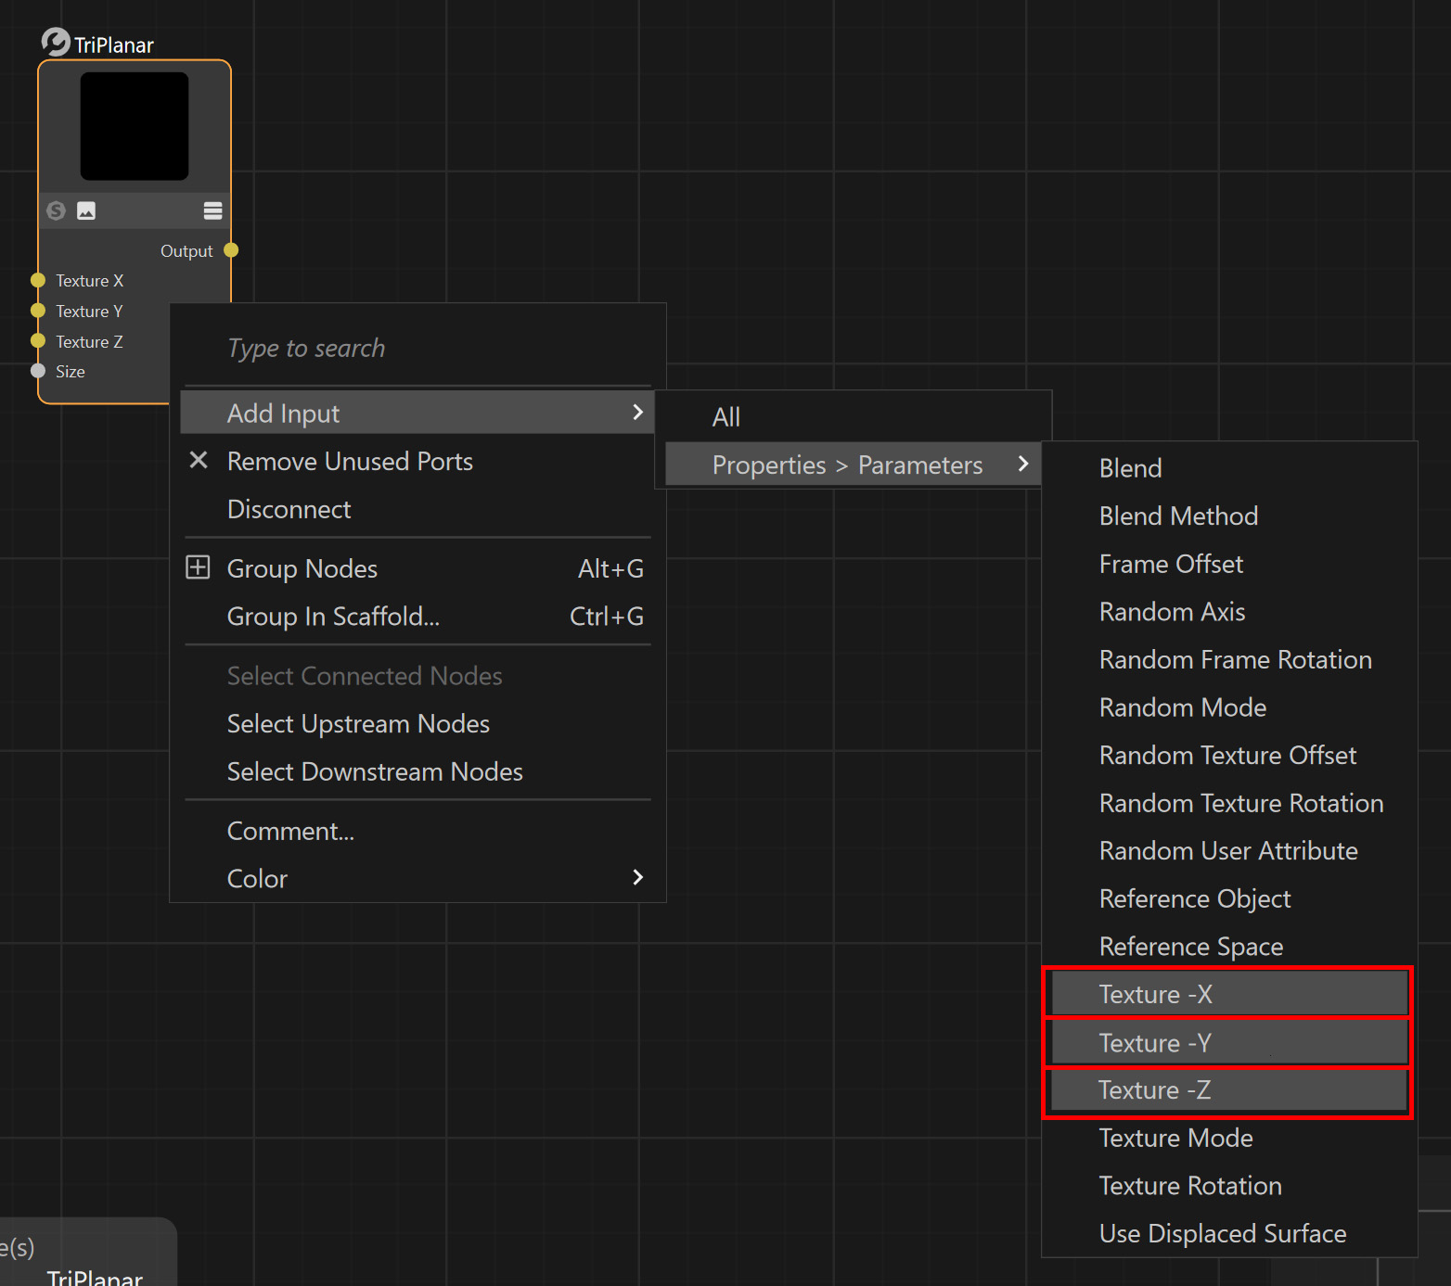Viewport: 1451px width, 1286px height.
Task: Click the image preview icon on node
Action: 86,210
